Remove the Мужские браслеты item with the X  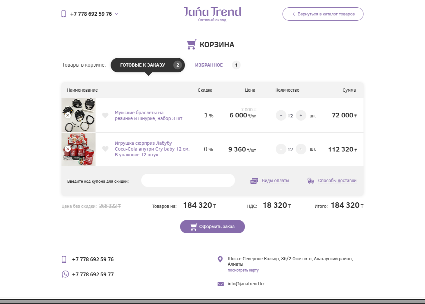[68, 115]
